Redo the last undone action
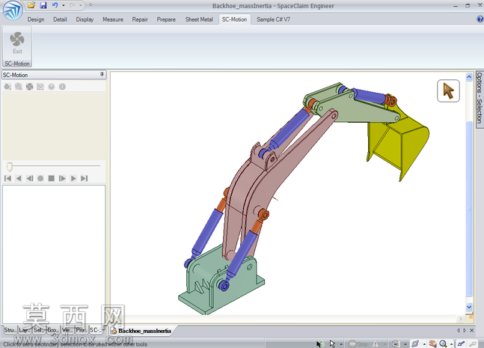This screenshot has height=348, width=484. [73, 5]
